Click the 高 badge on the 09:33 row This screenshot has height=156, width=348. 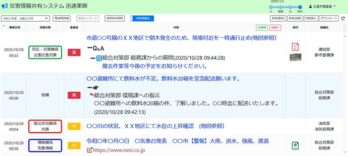click(74, 52)
